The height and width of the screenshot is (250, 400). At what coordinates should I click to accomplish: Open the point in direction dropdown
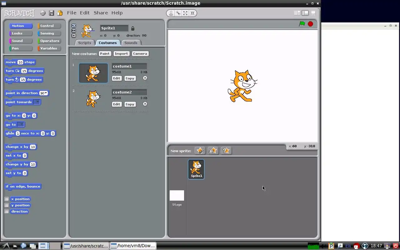(x=46, y=93)
